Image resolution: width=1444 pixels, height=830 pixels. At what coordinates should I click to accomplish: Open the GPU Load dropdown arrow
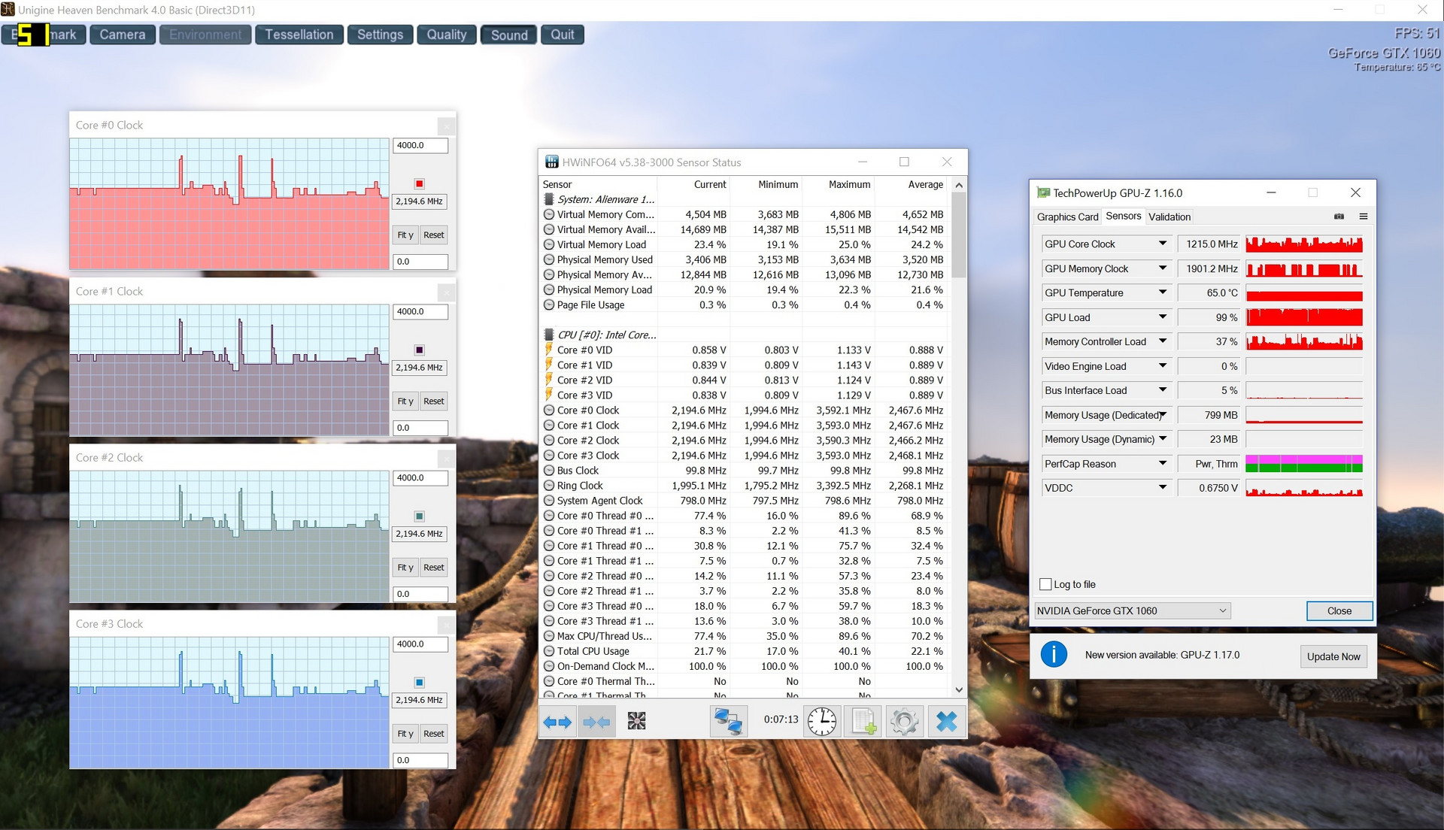click(1163, 317)
